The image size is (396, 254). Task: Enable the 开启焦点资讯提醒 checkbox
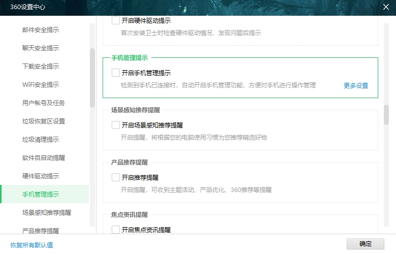click(x=116, y=230)
